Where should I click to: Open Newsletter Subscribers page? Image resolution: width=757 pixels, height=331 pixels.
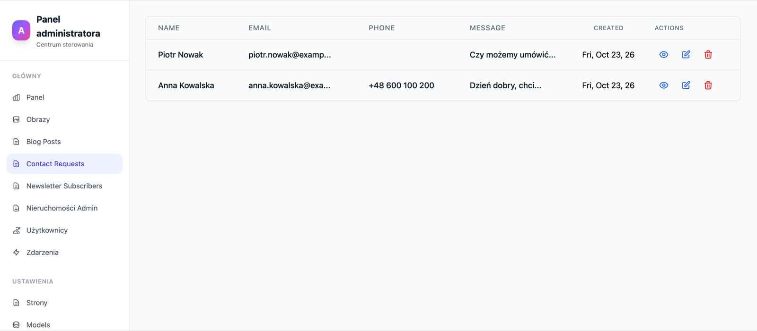click(x=64, y=186)
